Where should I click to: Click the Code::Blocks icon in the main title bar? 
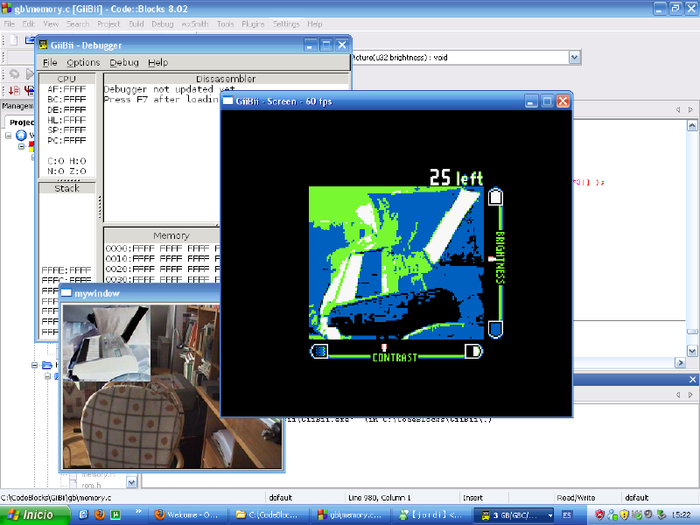8,9
